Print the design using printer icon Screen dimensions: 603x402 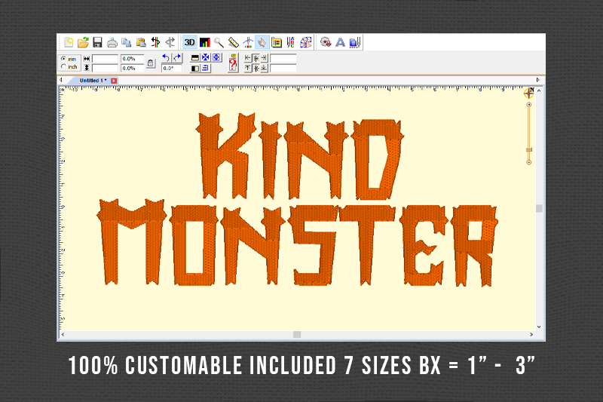coord(112,42)
